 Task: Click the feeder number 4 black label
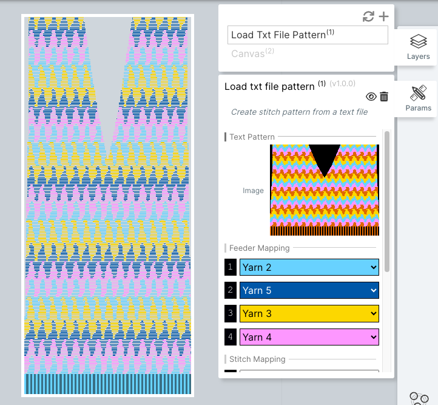[231, 337]
